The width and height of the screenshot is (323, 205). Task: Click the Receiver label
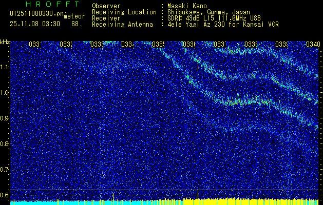106,18
